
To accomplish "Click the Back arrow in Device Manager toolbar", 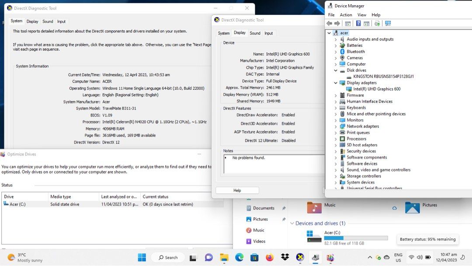I will point(330,23).
